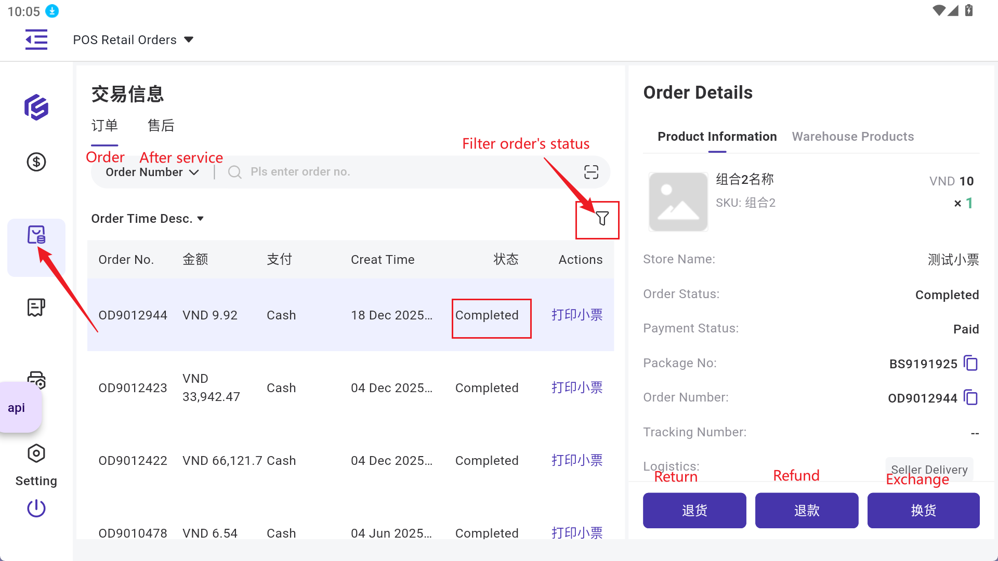Tap the barcode scan icon in the search bar
The height and width of the screenshot is (561, 998).
[591, 172]
